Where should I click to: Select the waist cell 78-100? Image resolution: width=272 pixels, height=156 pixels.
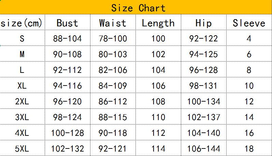113,38
